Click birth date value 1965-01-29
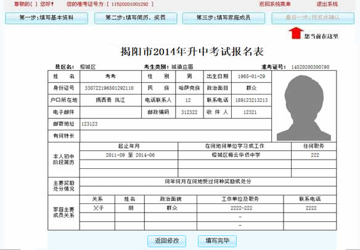Image resolution: width=360 pixels, height=250 pixels. tap(252, 76)
